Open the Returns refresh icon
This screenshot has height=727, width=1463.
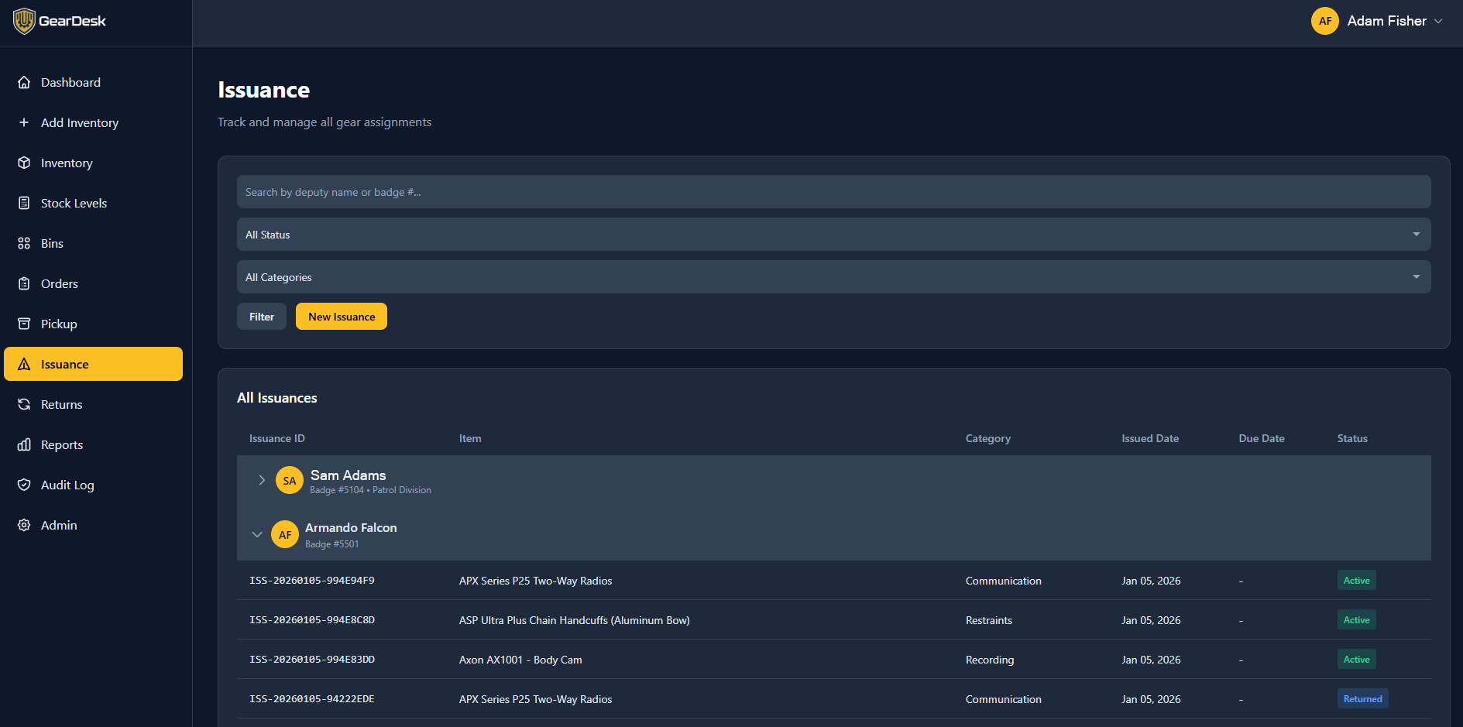click(24, 405)
